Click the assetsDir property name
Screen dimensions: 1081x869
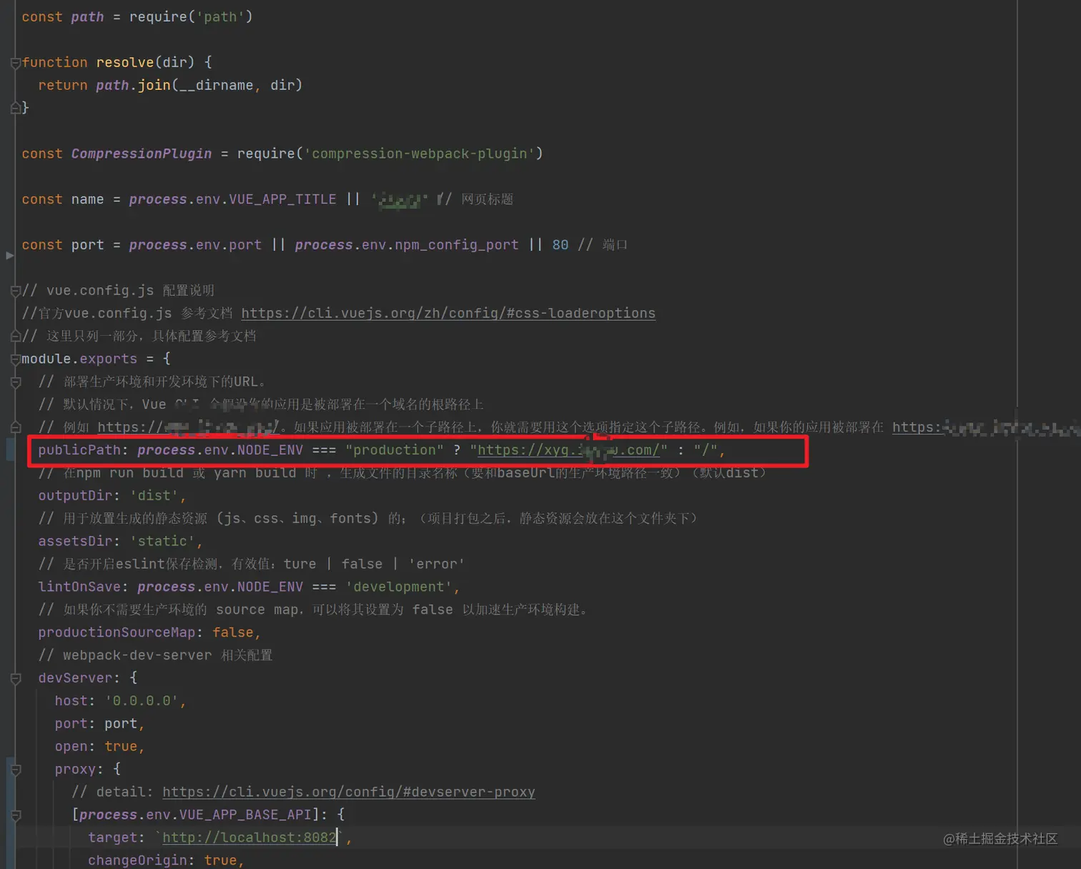click(76, 541)
